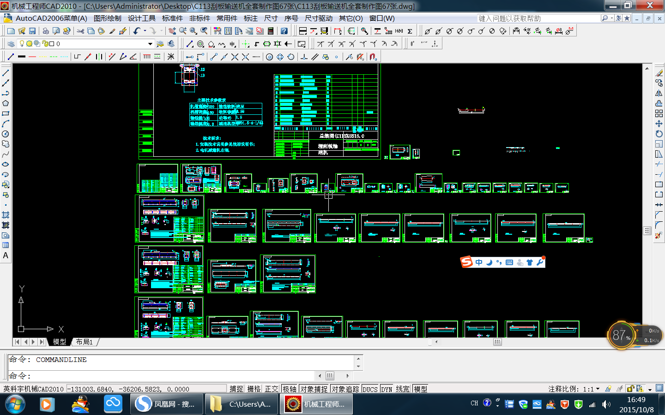Expand the undo history dropdown arrow
Screen dimensions: 665x415
(x=145, y=31)
